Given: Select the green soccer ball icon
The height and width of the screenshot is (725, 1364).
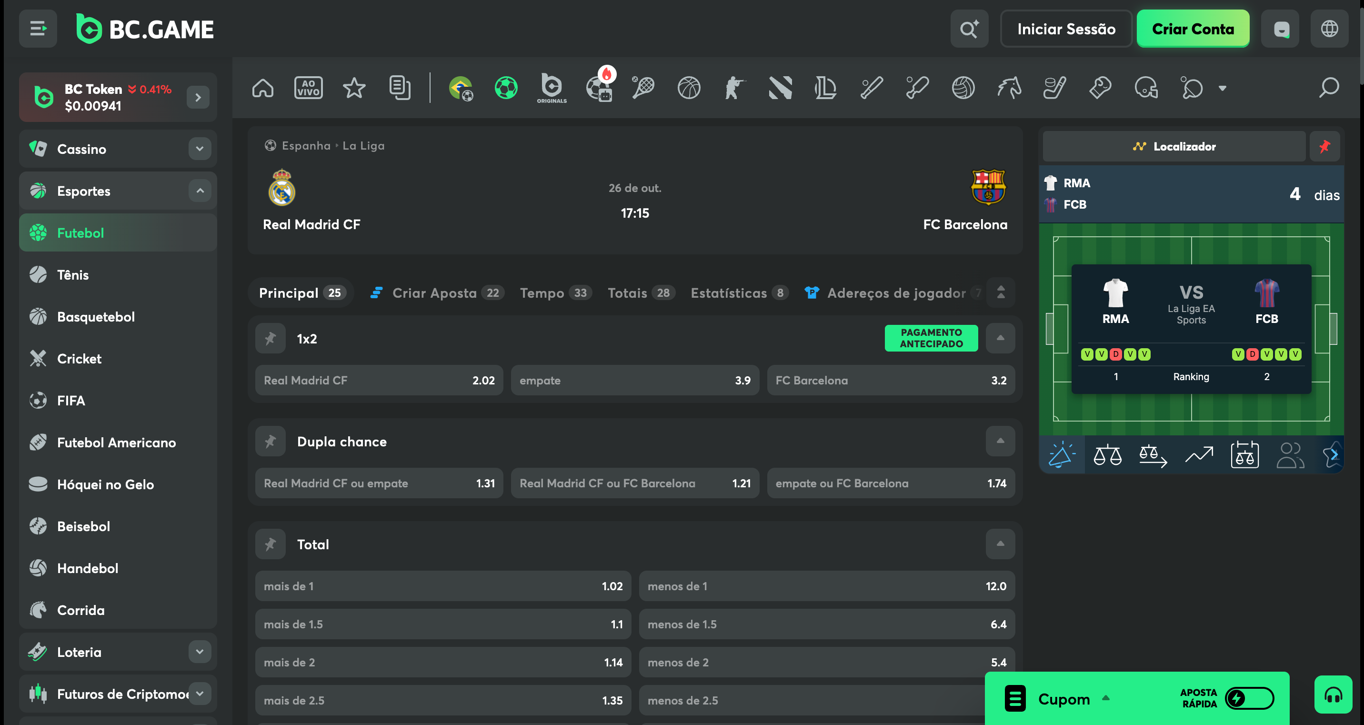Looking at the screenshot, I should [x=506, y=88].
